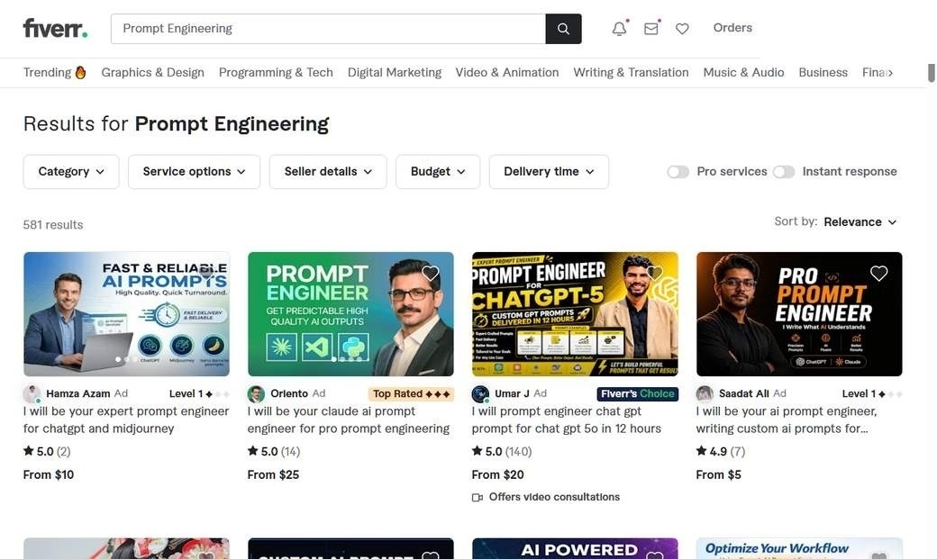
Task: Open chat gpt 5o in 12 hours gig title
Action: pos(567,419)
